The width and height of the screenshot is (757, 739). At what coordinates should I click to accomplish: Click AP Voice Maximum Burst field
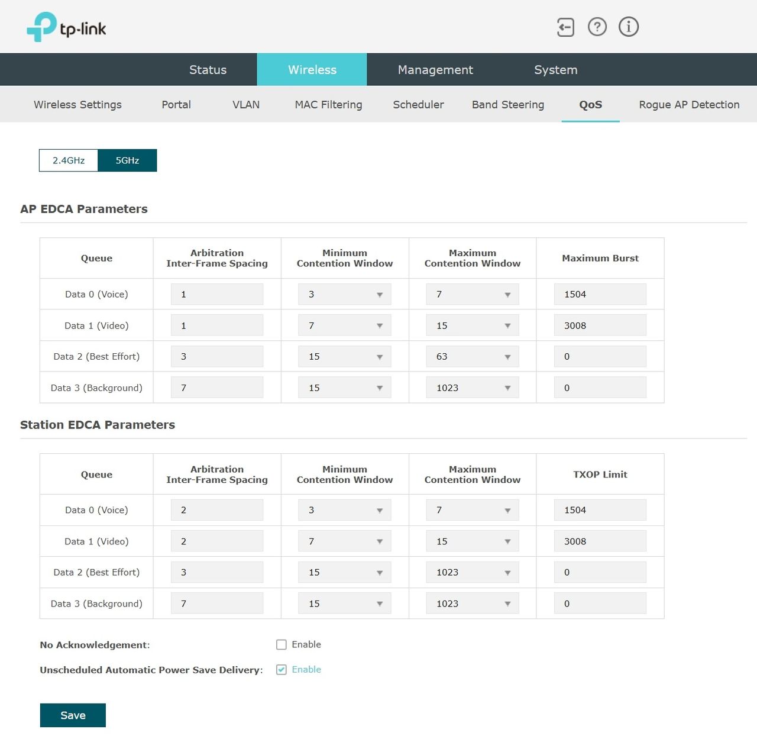point(600,294)
